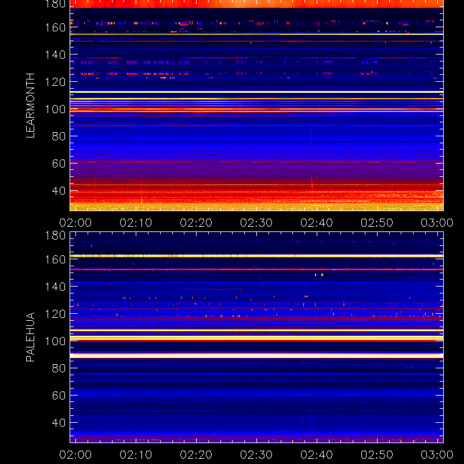This screenshot has width=464, height=464.
Task: Click 02:20 time label under Learmonth plot
Action: tap(196, 223)
